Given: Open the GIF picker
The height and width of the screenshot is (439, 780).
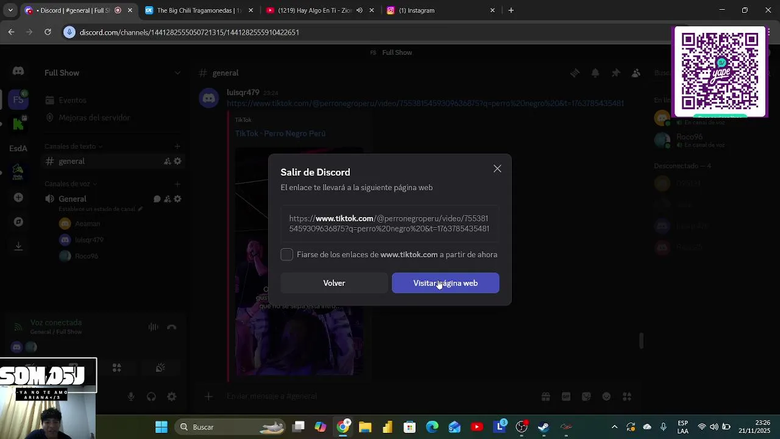Looking at the screenshot, I should [x=566, y=396].
